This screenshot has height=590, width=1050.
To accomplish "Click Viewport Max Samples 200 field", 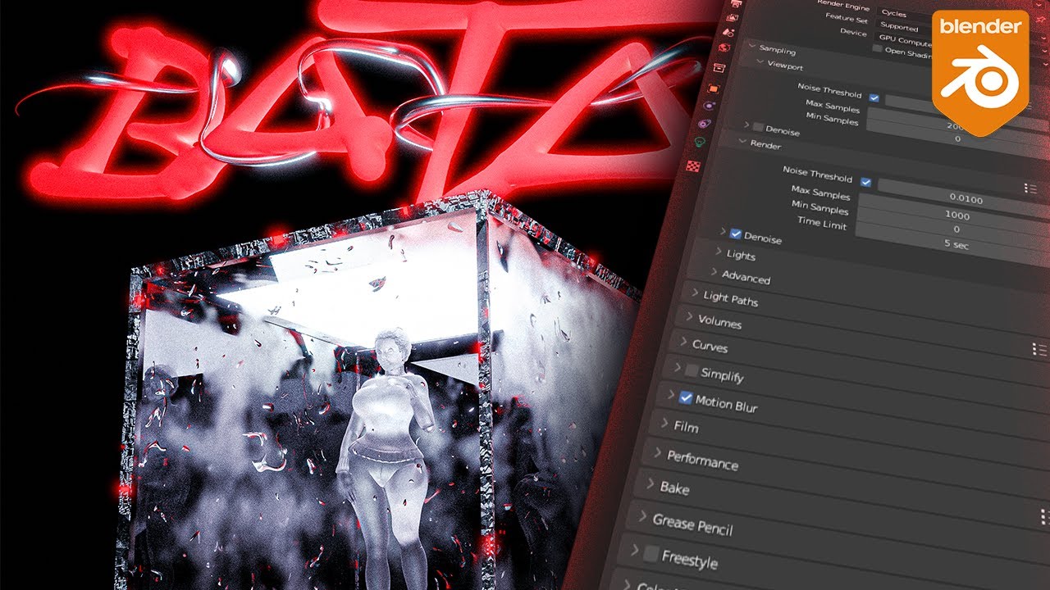I will tap(952, 126).
